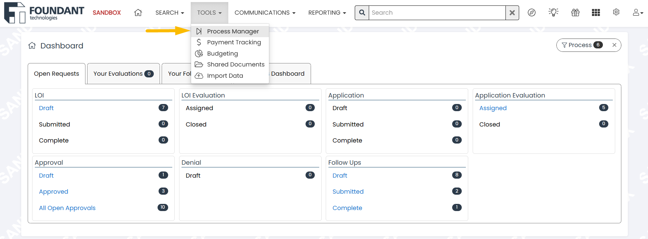Click the search magnifier button
The image size is (648, 239).
[x=362, y=13]
